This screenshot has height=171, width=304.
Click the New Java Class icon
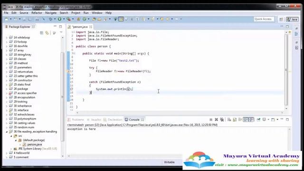(x=85, y=19)
